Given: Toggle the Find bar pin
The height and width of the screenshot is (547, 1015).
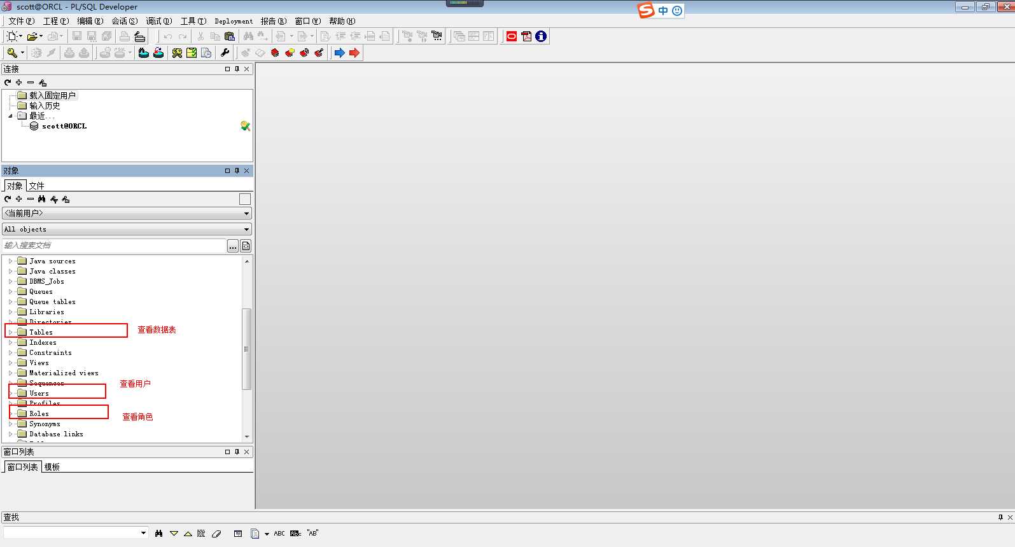Looking at the screenshot, I should 1000,517.
